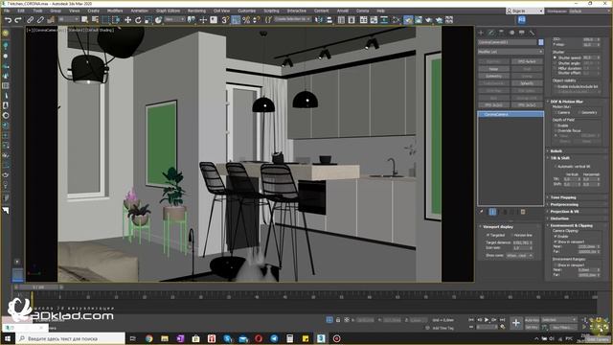Click the Noise modifier button
Screen dimensions: 613x345
pos(494,69)
